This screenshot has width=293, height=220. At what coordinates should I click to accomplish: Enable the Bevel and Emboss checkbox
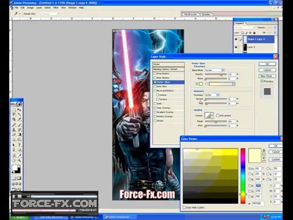(x=155, y=90)
